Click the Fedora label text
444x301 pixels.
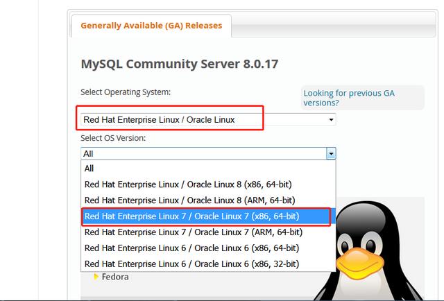click(115, 277)
